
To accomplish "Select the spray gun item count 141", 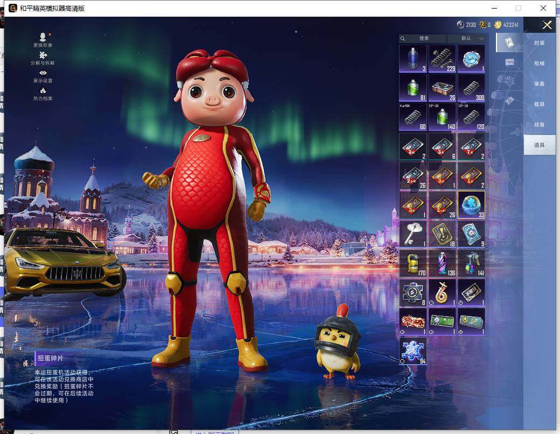I will coord(471,263).
